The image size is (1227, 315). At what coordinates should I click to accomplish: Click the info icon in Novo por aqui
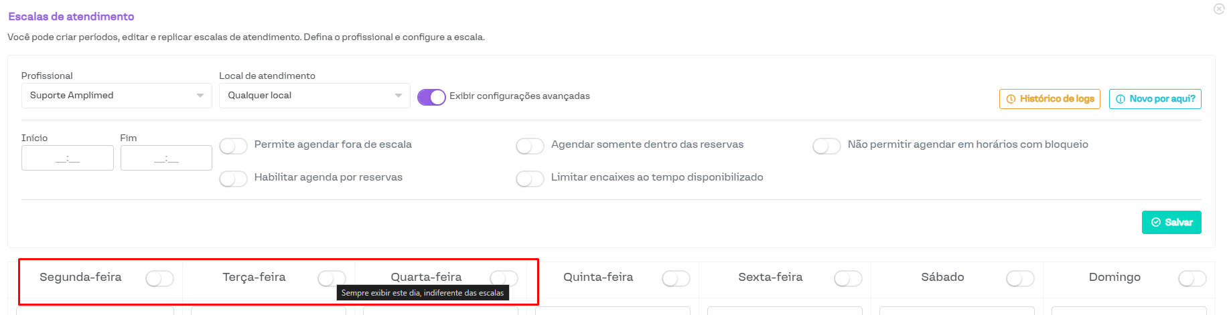tap(1121, 99)
